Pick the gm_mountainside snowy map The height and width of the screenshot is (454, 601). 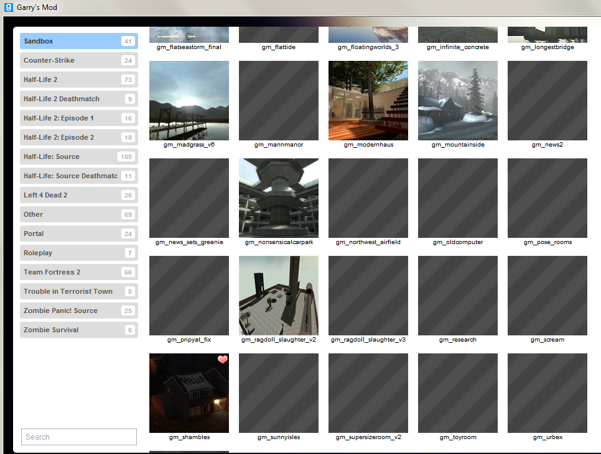(458, 101)
